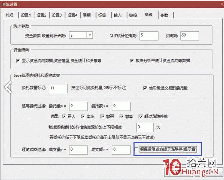Open the 设置4 tab
This screenshot has height=180, width=224.
pyautogui.click(x=73, y=15)
